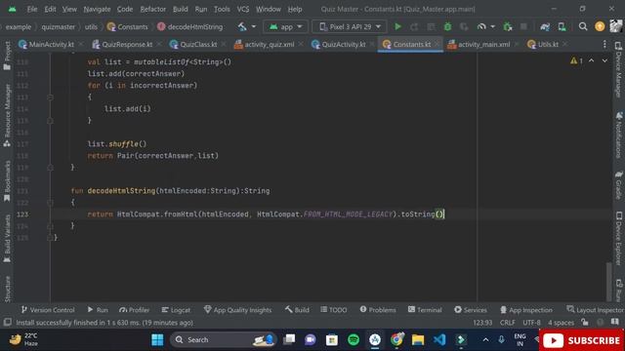
Task: Open CRLF line separator selector
Action: coord(508,323)
